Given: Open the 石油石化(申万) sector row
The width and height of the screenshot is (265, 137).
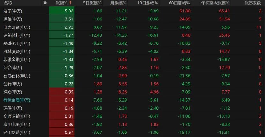Looking at the screenshot, I should coord(17,76).
